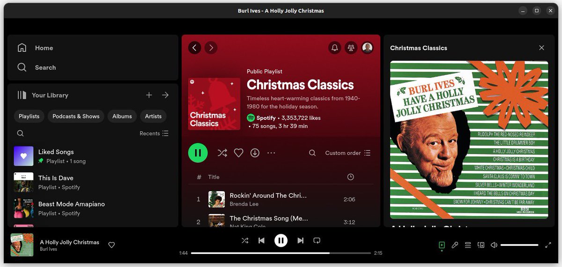This screenshot has width=562, height=267.
Task: Toggle the Now Playing view
Action: pyautogui.click(x=442, y=245)
